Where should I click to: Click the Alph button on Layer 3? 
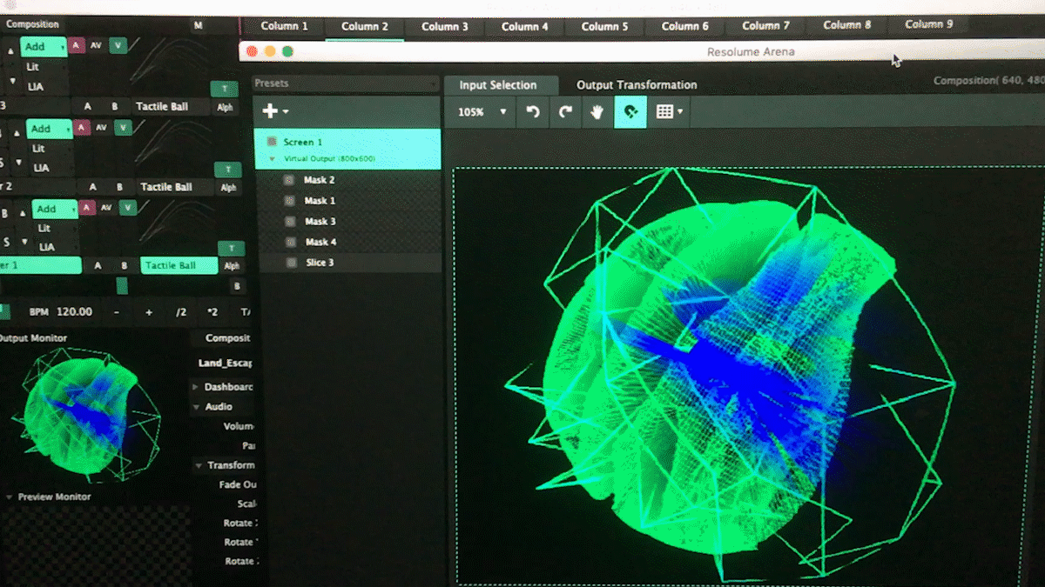tap(225, 107)
